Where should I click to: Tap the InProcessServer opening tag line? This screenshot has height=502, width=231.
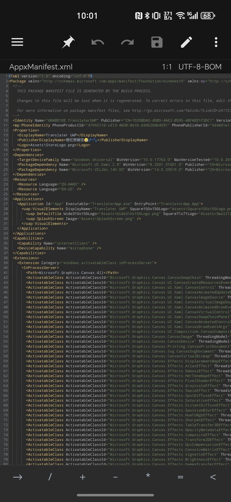(x=41, y=267)
